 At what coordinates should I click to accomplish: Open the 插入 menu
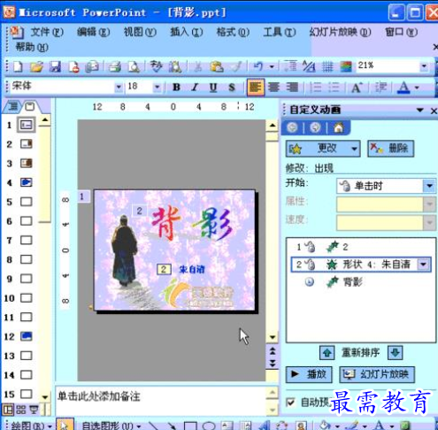tap(187, 32)
